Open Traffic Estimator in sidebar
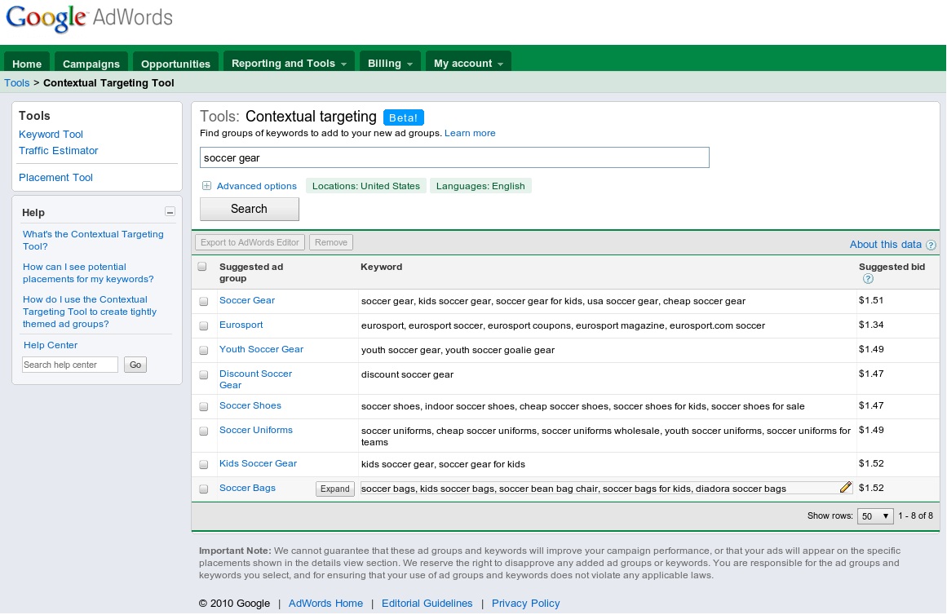This screenshot has width=947, height=615. coord(58,150)
